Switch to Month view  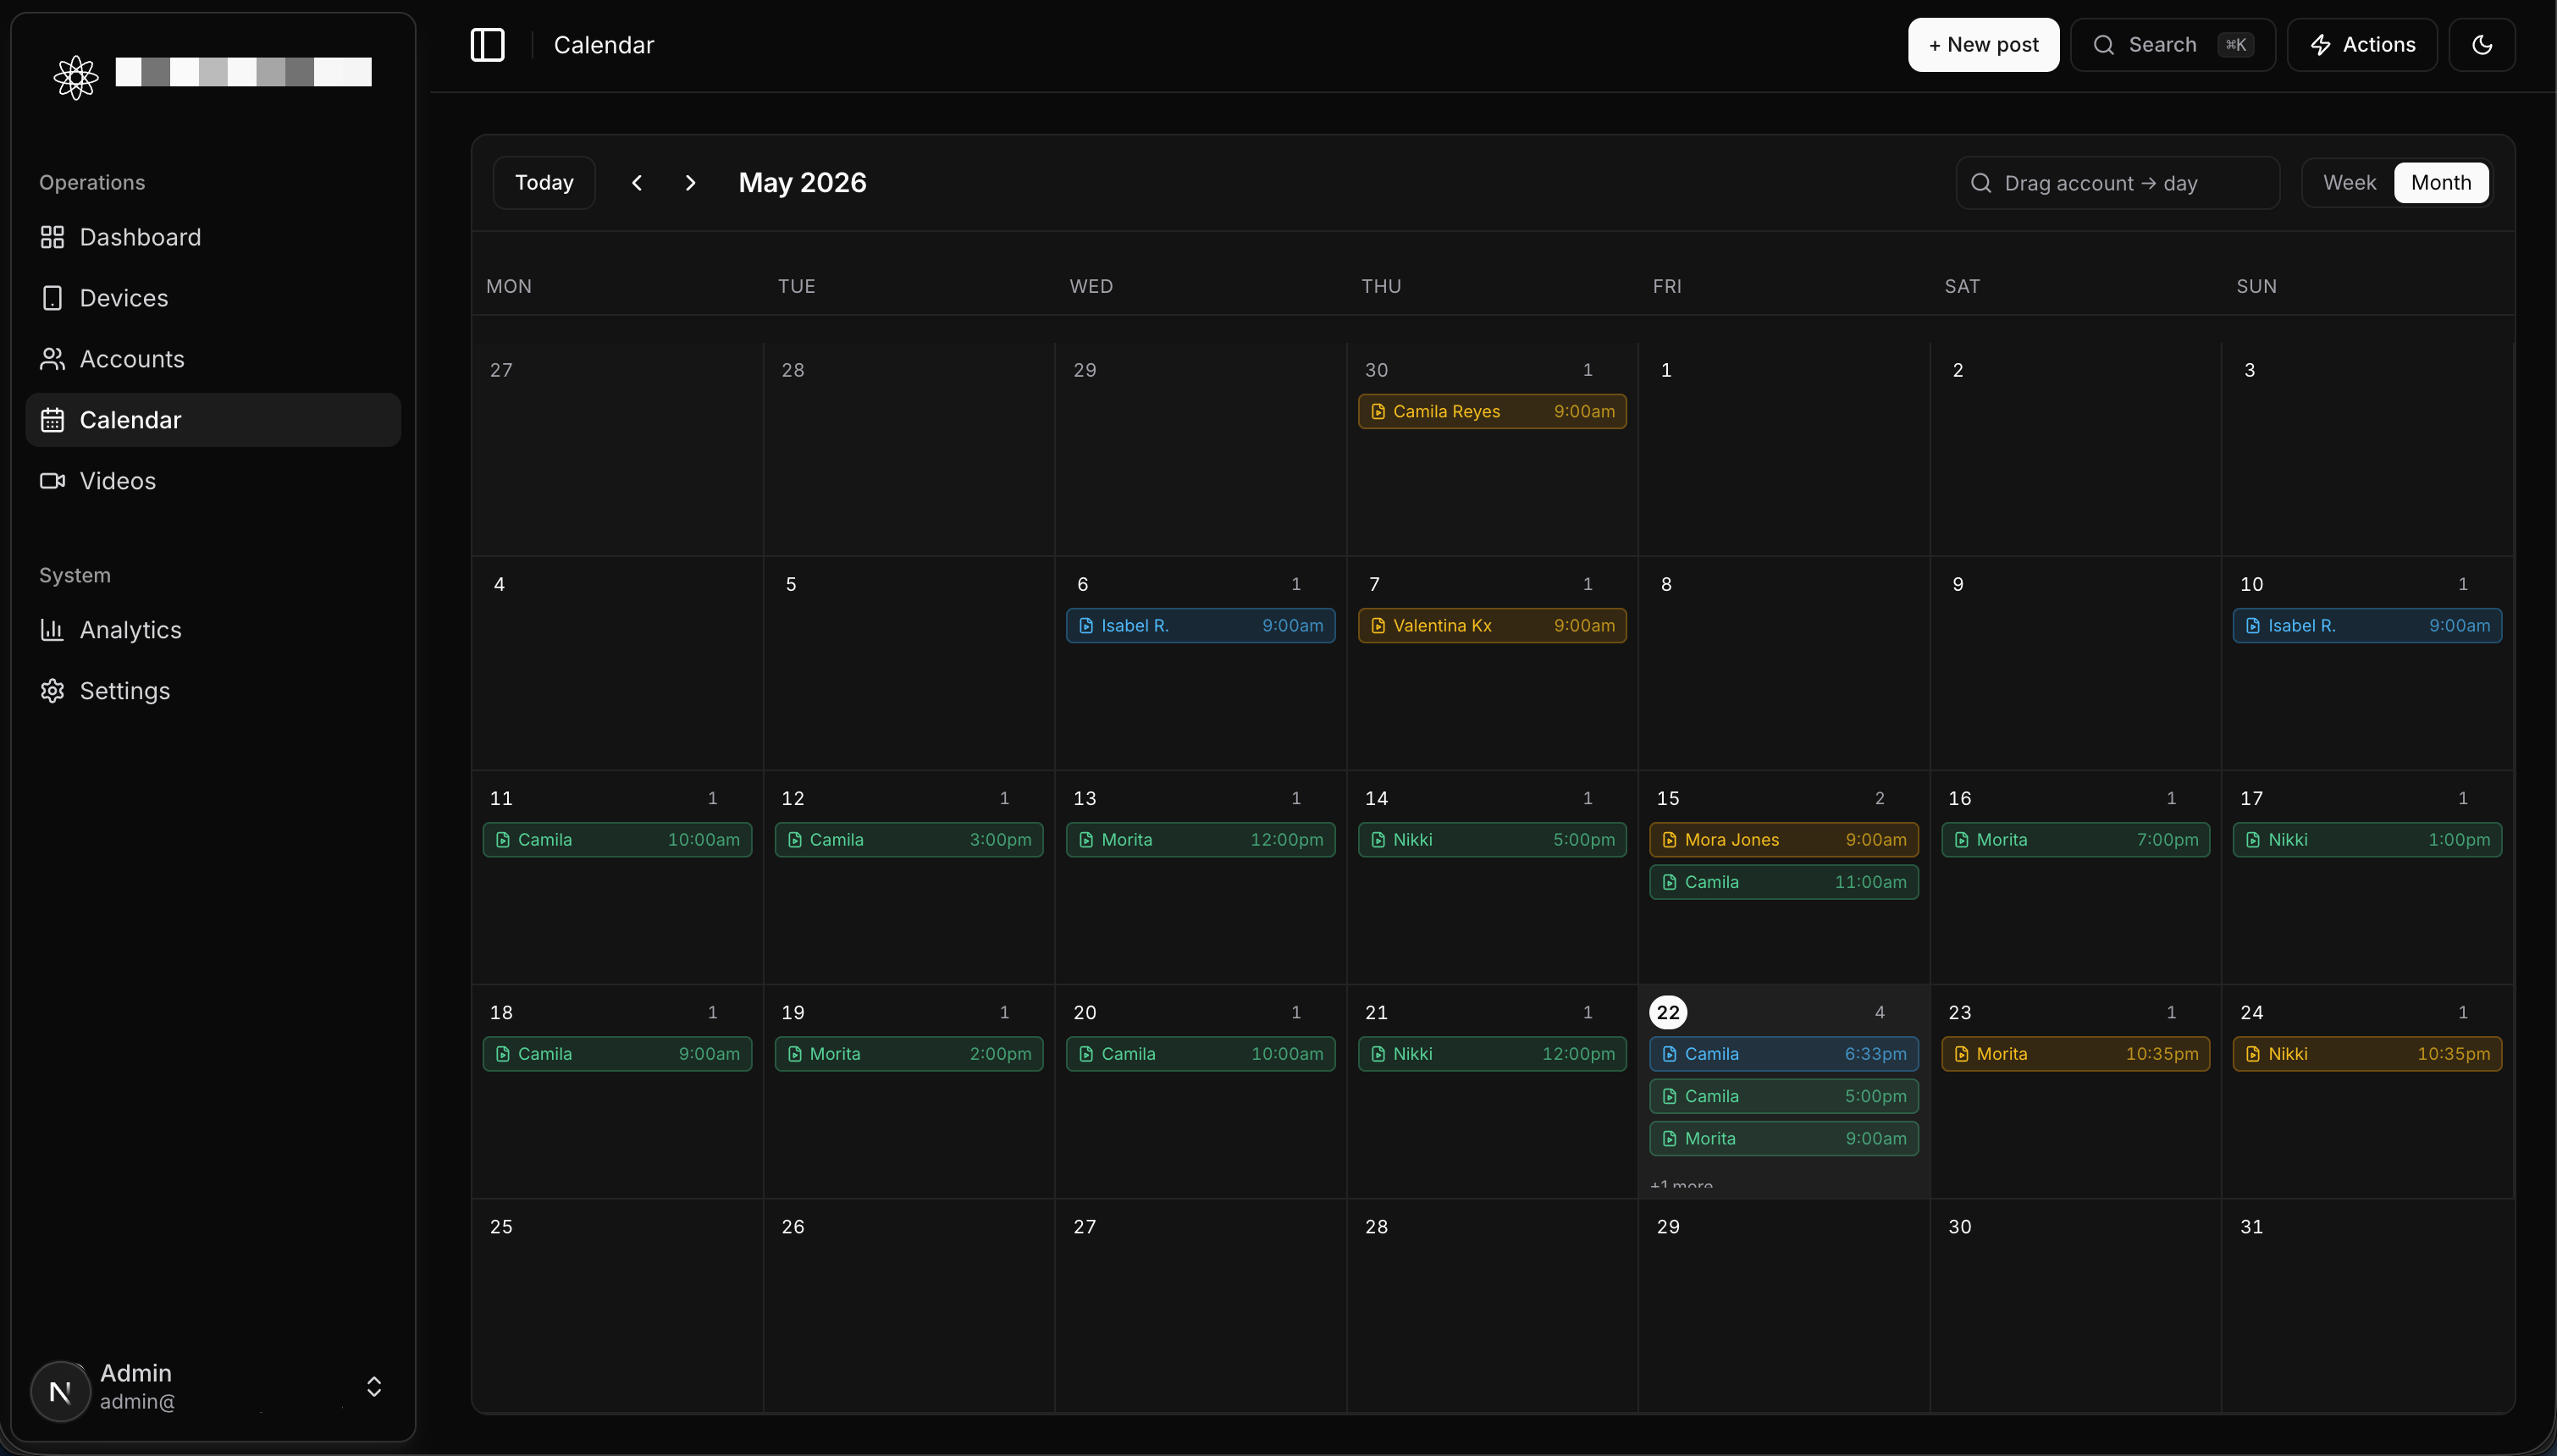[2441, 183]
